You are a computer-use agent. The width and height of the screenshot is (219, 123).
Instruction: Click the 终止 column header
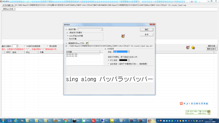31,52
